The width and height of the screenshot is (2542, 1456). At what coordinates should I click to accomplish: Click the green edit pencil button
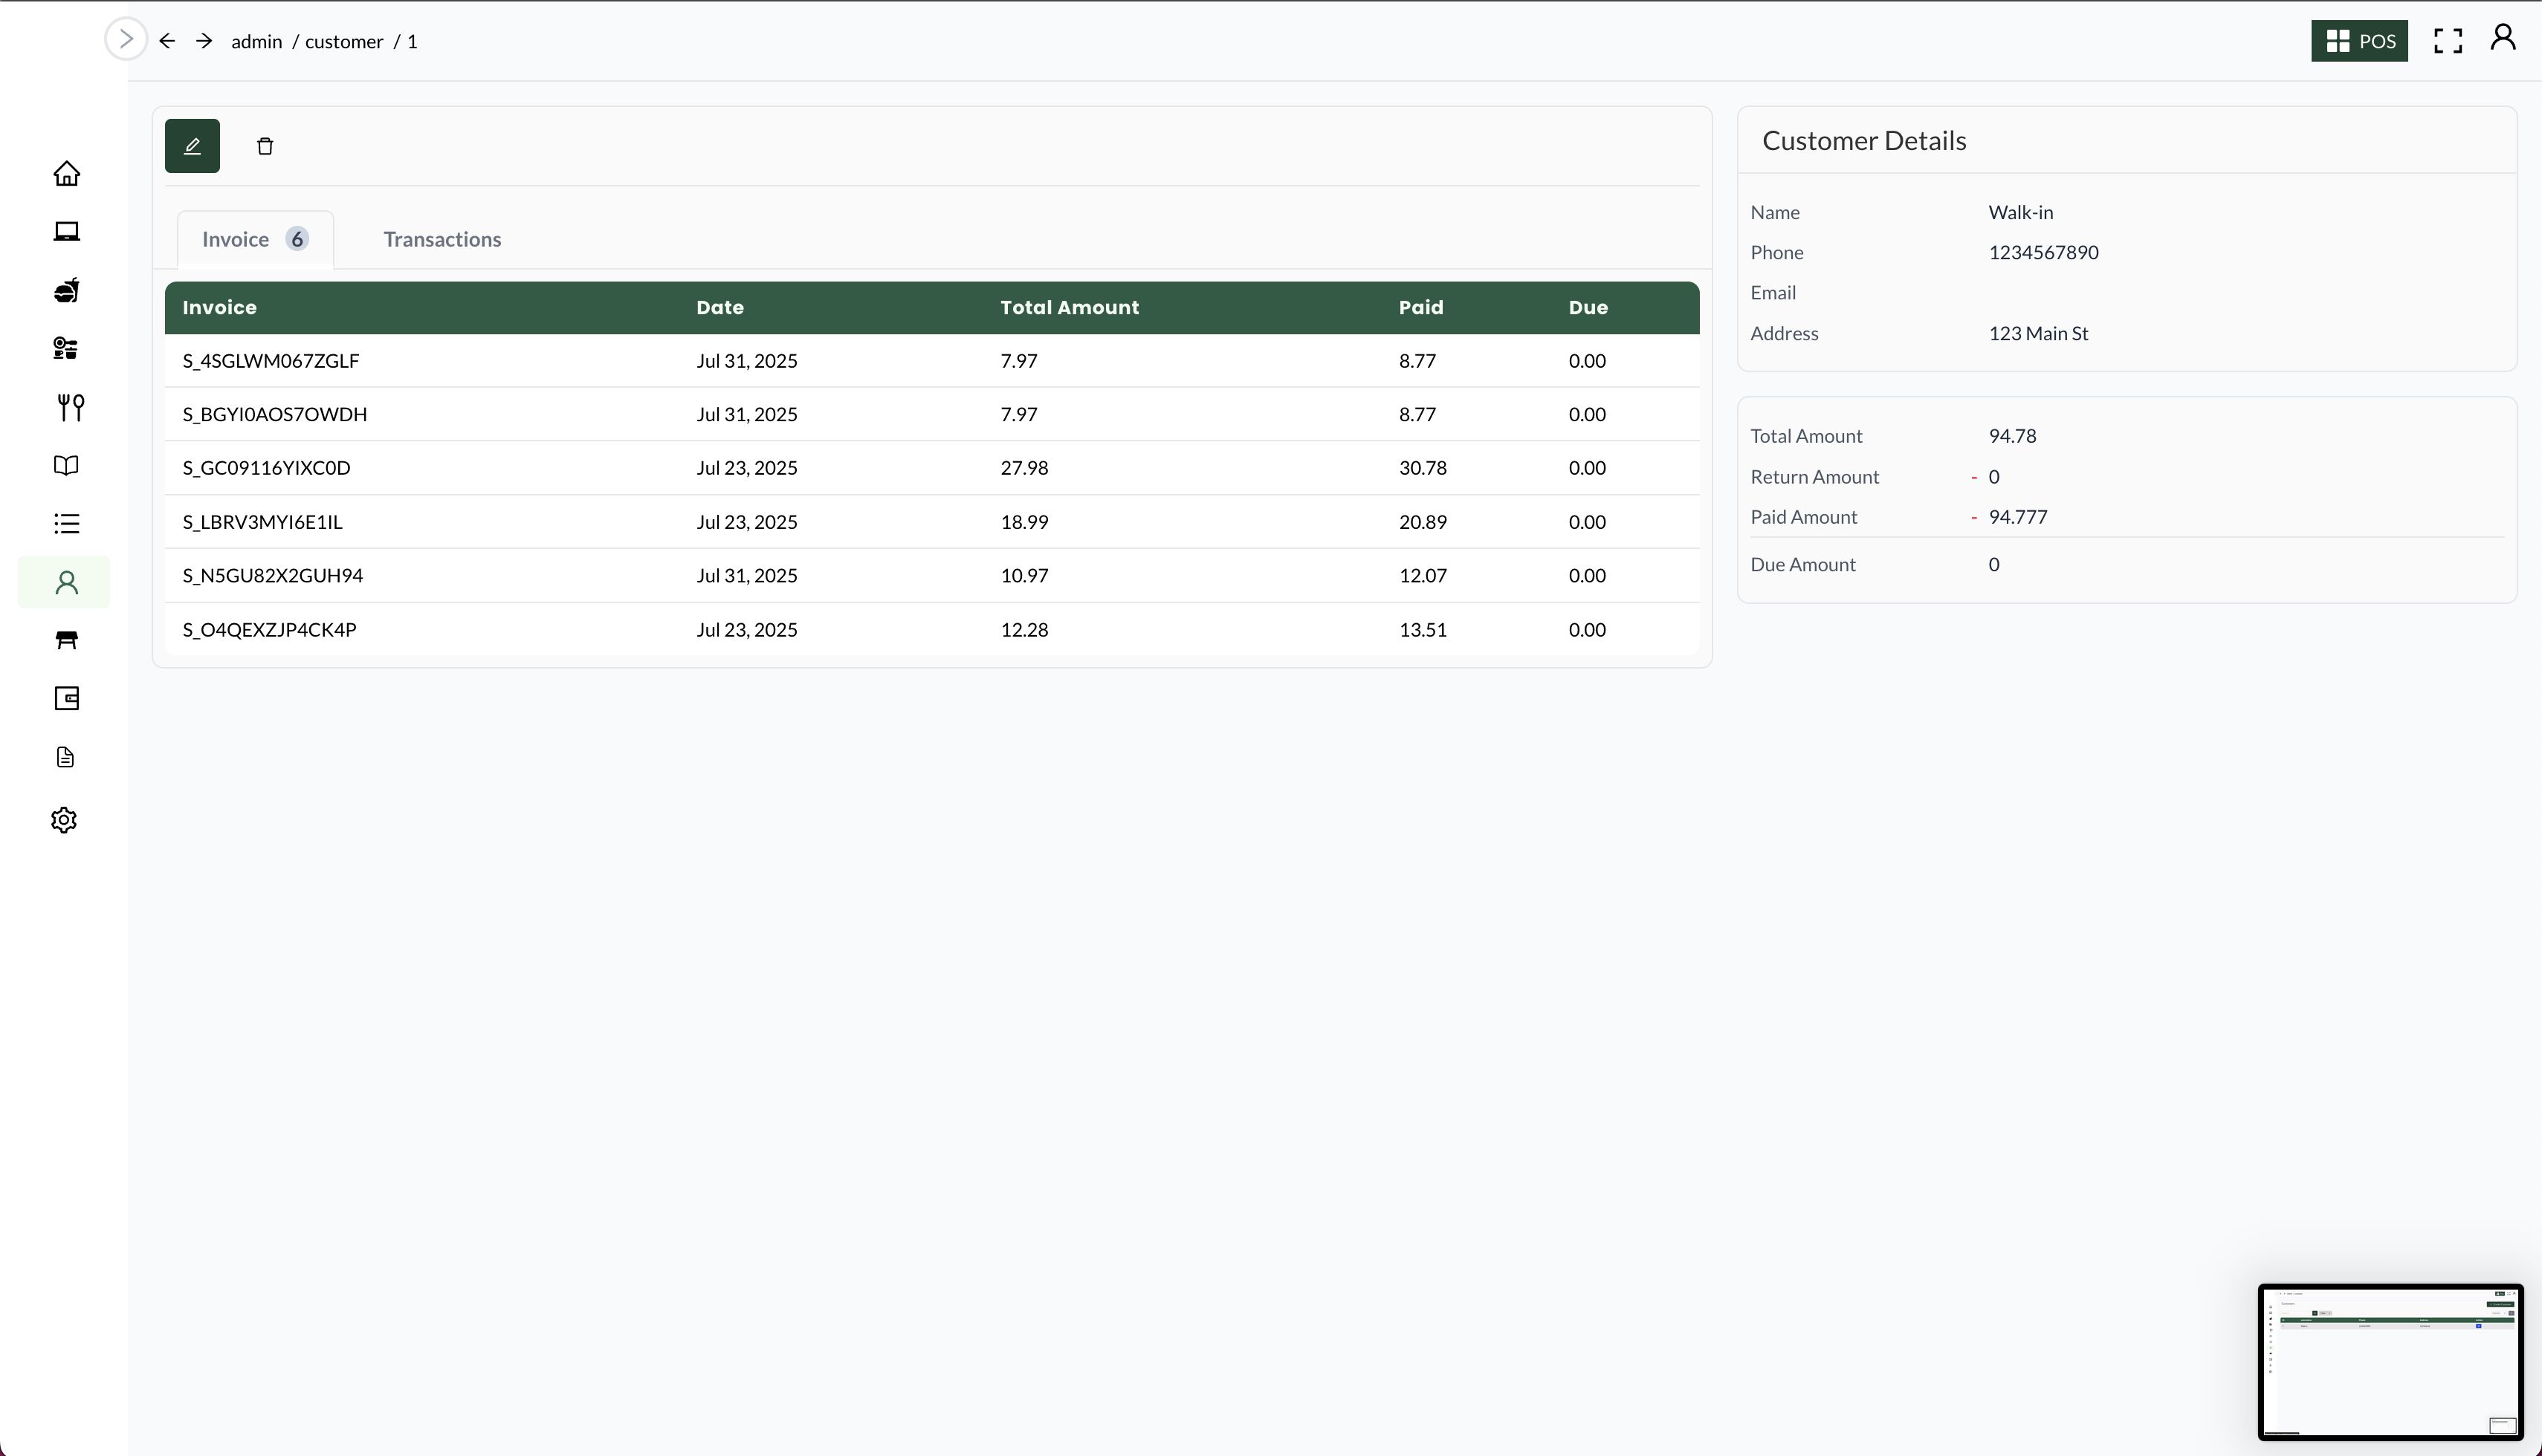point(192,146)
